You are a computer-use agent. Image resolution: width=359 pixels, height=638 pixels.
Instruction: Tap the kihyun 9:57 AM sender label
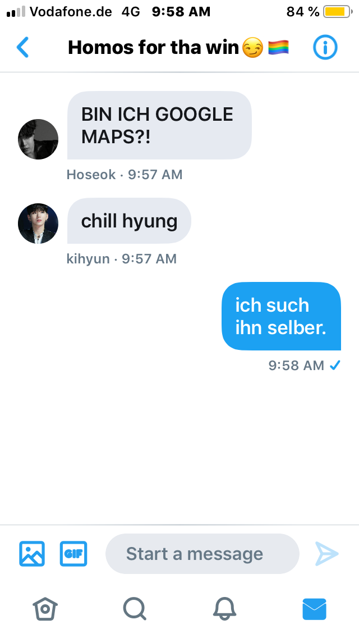click(122, 259)
